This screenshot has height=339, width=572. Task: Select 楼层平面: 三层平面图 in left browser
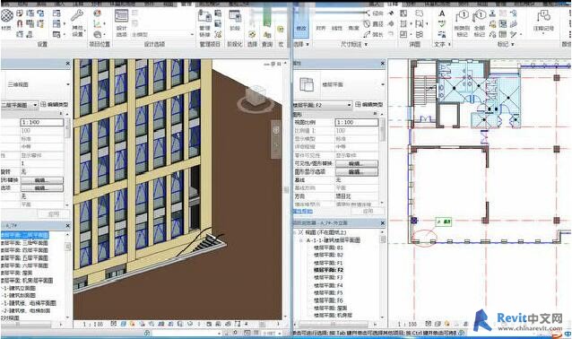(25, 243)
